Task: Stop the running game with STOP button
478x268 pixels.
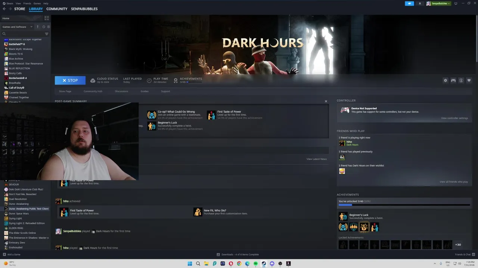Action: [70, 80]
